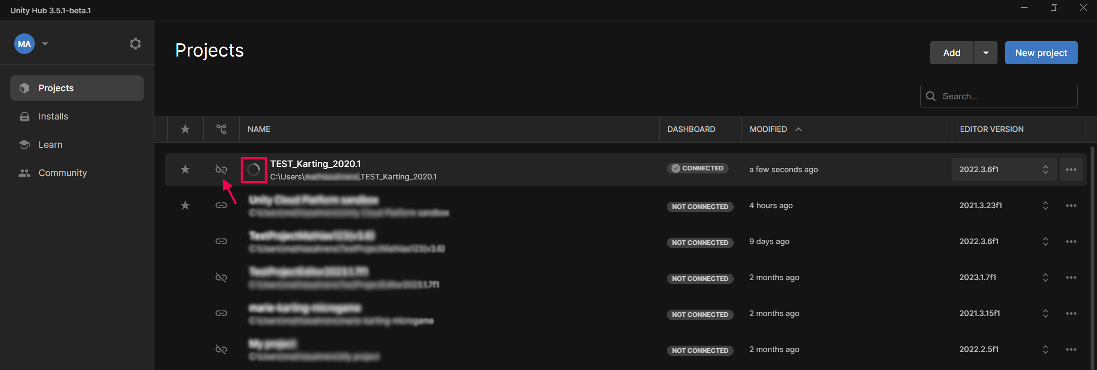The height and width of the screenshot is (370, 1097).
Task: Click '2 months ago' in the 2022.2.5f1 row
Action: pyautogui.click(x=774, y=349)
